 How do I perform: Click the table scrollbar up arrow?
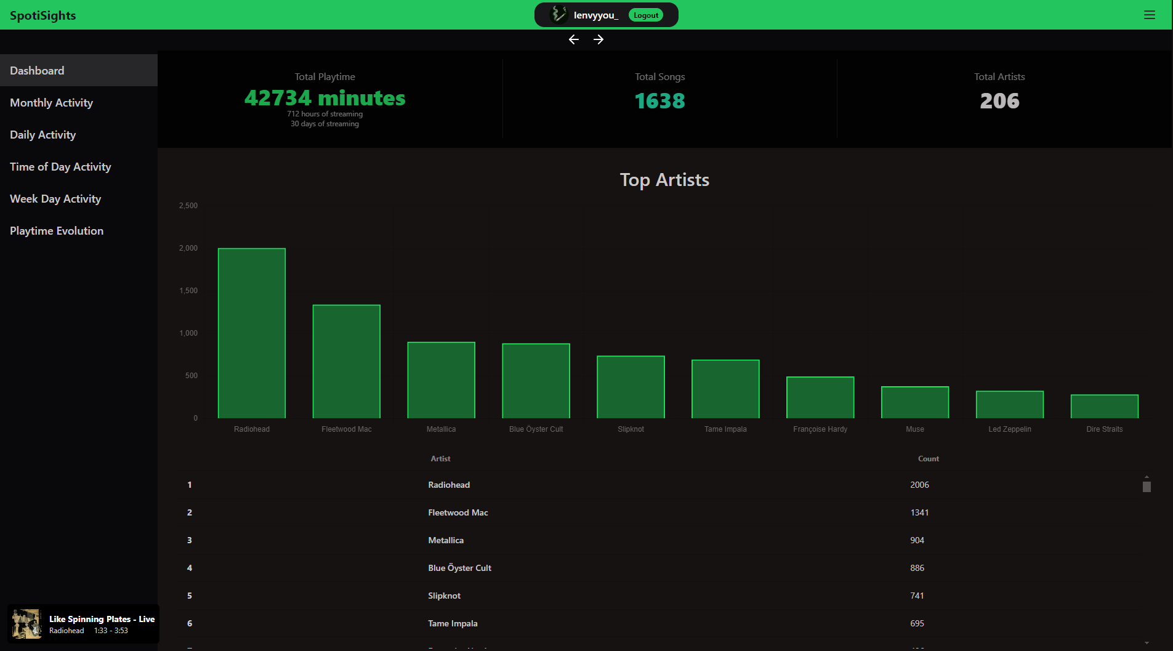click(1147, 476)
